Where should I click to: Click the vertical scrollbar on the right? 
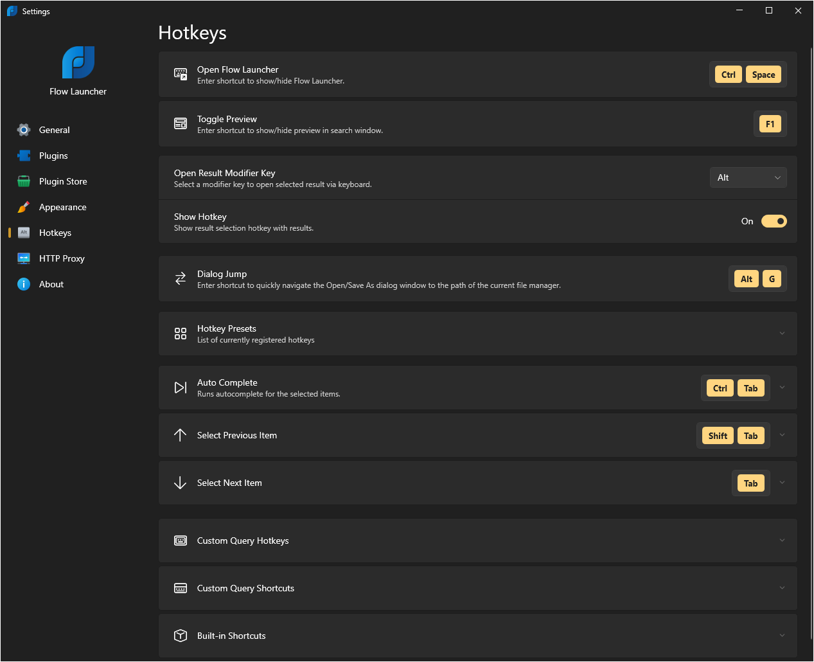[x=810, y=343]
